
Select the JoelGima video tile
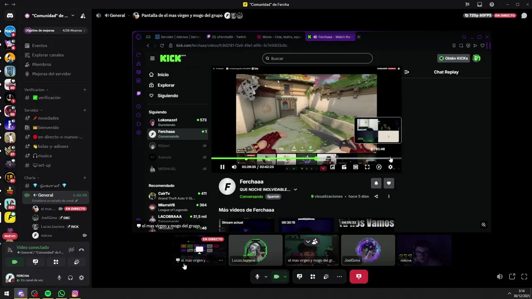pyautogui.click(x=368, y=250)
